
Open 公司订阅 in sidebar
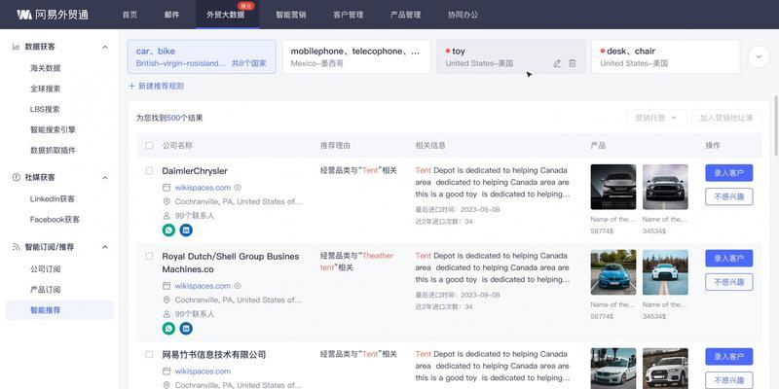(45, 269)
